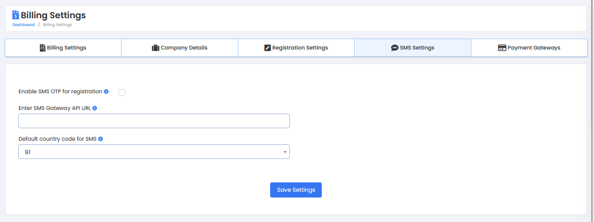Switch to the Company Details tab
Image resolution: width=594 pixels, height=222 pixels.
pyautogui.click(x=184, y=48)
